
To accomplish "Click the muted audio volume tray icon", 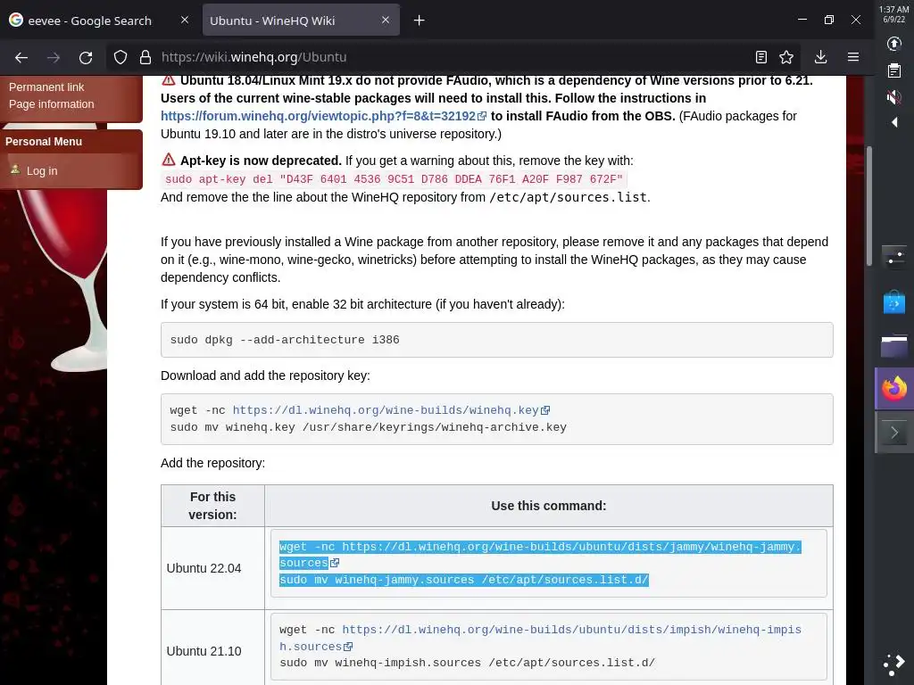I will click(894, 96).
